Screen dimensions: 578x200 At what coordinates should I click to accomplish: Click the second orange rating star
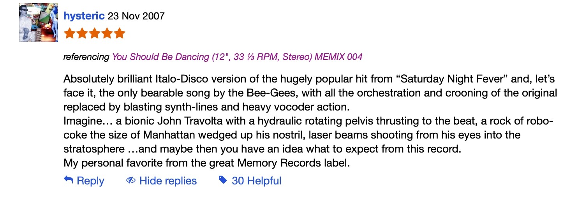click(82, 33)
